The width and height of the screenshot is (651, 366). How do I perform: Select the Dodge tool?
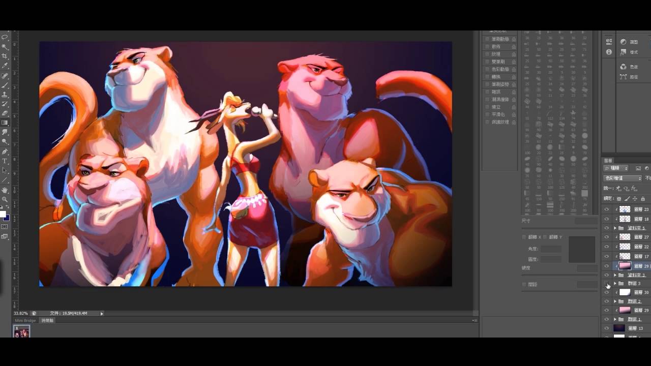click(x=5, y=142)
